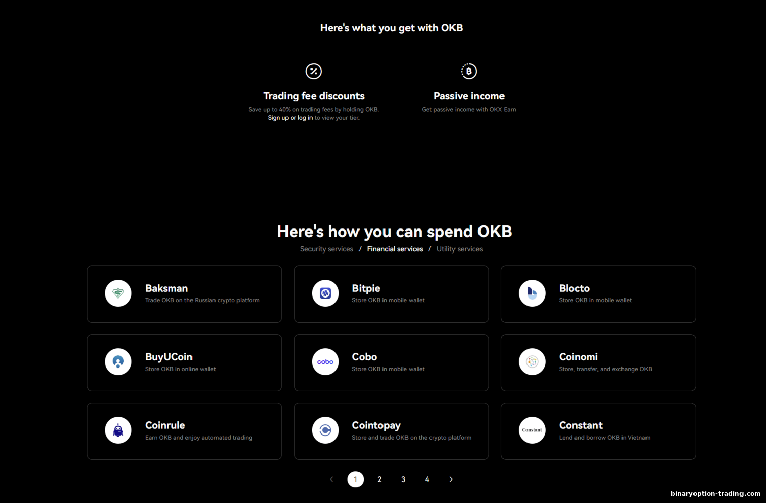The height and width of the screenshot is (503, 766).
Task: Click the Coinrule card title
Action: pyautogui.click(x=165, y=425)
